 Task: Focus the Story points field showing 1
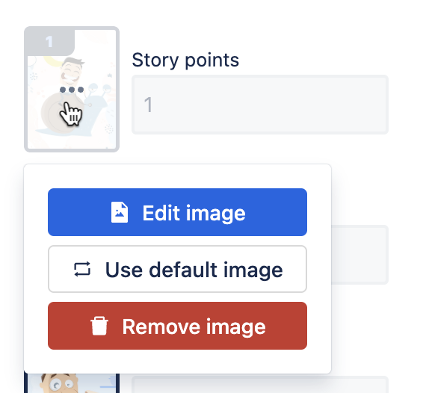[x=260, y=105]
